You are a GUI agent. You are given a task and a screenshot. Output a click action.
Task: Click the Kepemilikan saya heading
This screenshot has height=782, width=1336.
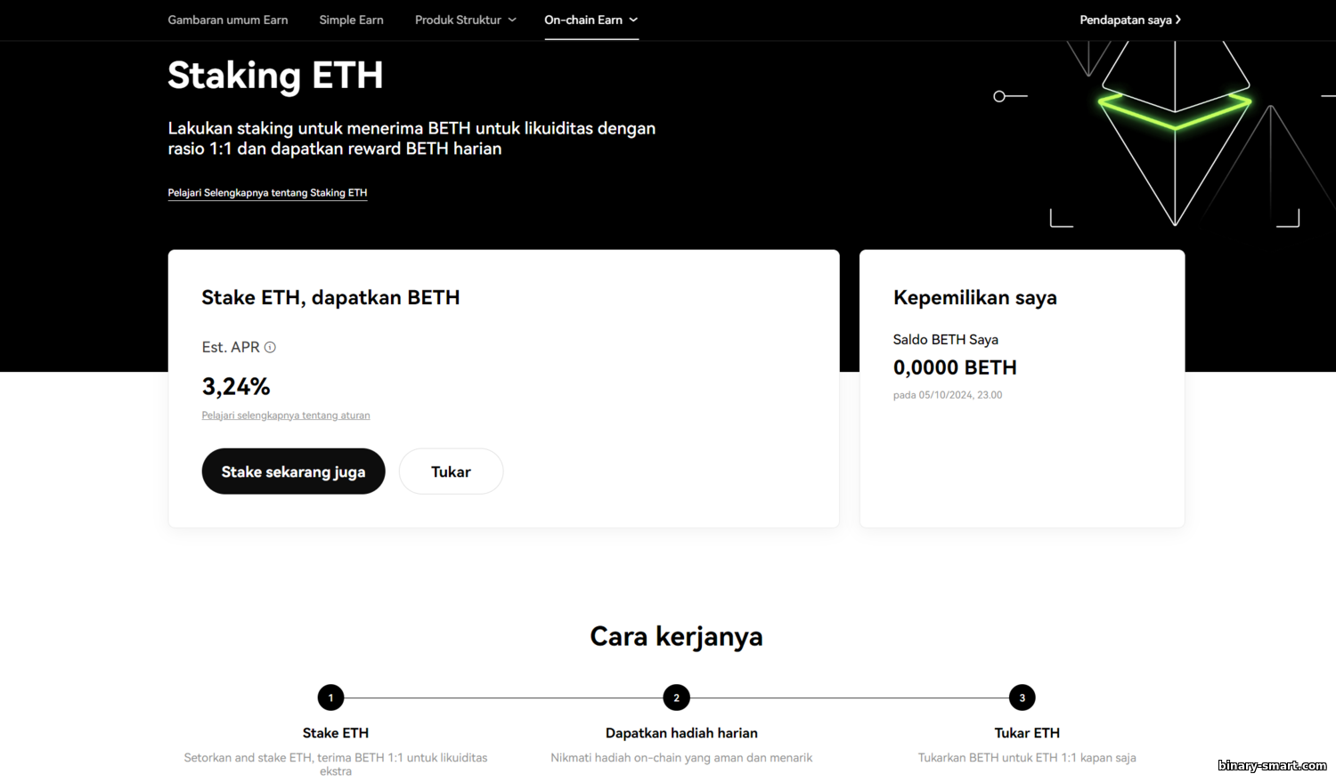[975, 298]
